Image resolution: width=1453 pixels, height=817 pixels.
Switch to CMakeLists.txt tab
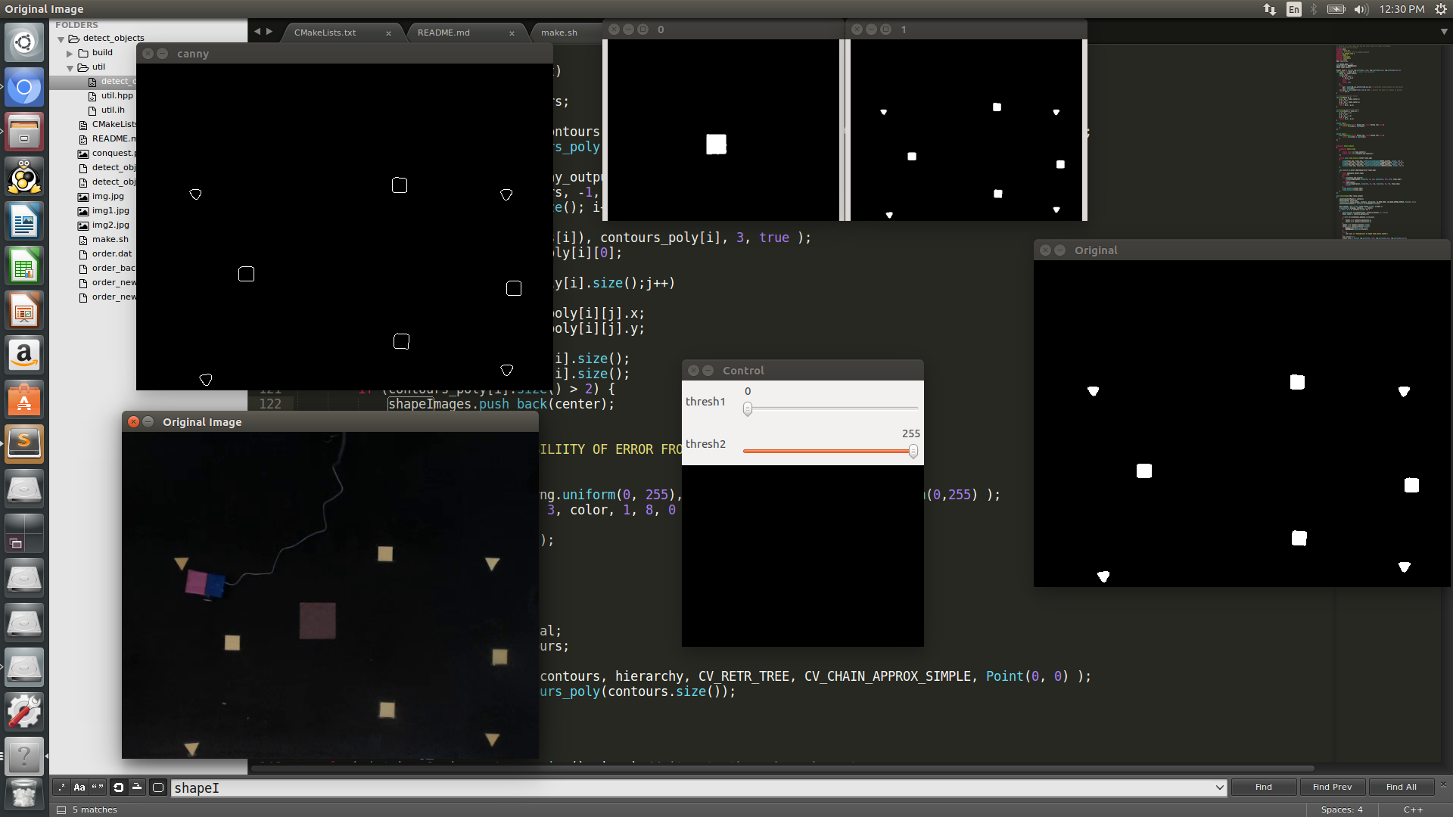[325, 33]
